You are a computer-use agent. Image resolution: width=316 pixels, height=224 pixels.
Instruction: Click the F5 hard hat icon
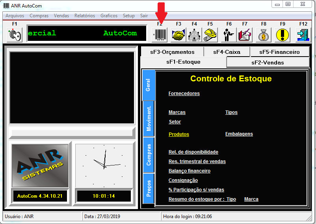coord(210,35)
